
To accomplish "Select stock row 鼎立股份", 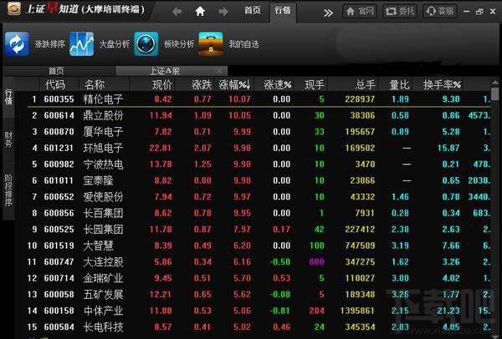I will pyautogui.click(x=259, y=115).
